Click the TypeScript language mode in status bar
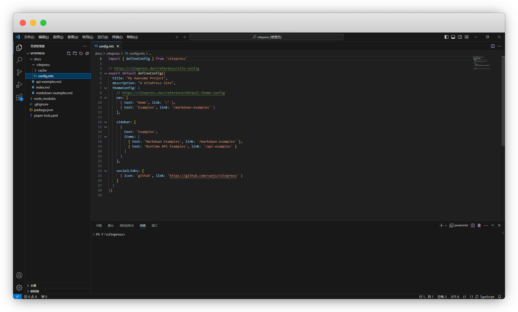518x312 pixels. [x=487, y=297]
